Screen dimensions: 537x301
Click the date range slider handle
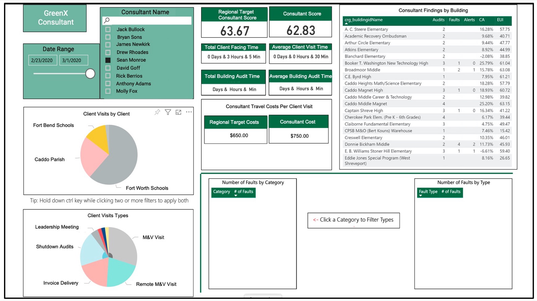90,73
